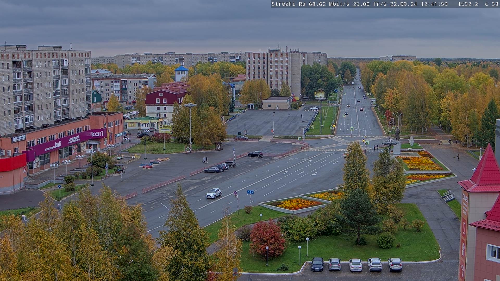Click the 25.00 fr/s frame rate value

(370, 4)
